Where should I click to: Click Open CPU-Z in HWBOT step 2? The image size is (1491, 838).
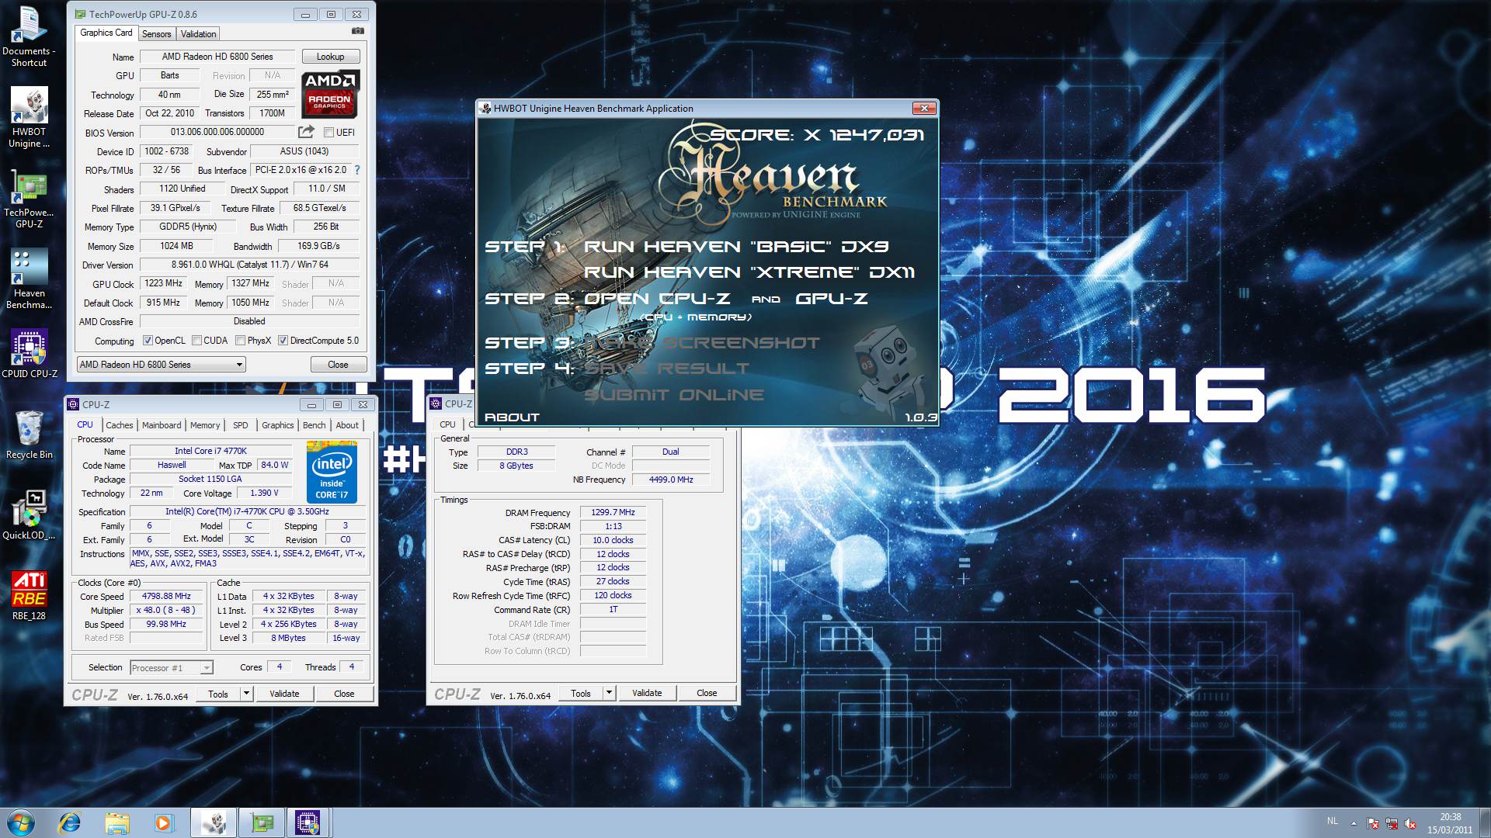pos(657,299)
